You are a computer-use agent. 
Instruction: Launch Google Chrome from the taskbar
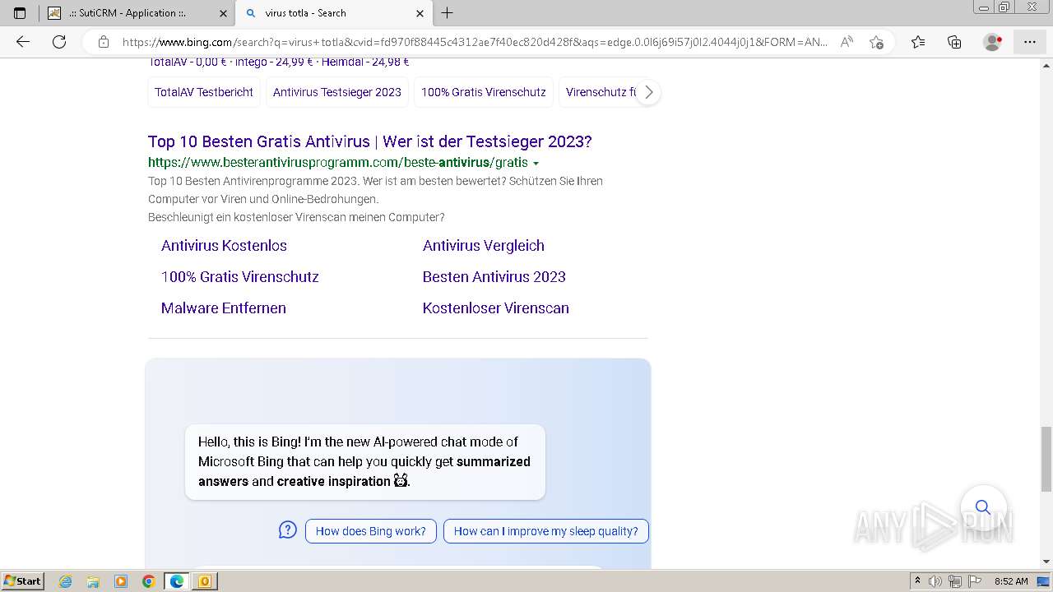tap(149, 581)
